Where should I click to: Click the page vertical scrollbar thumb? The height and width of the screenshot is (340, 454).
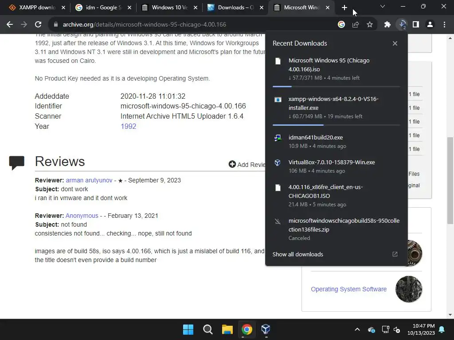[x=450, y=181]
